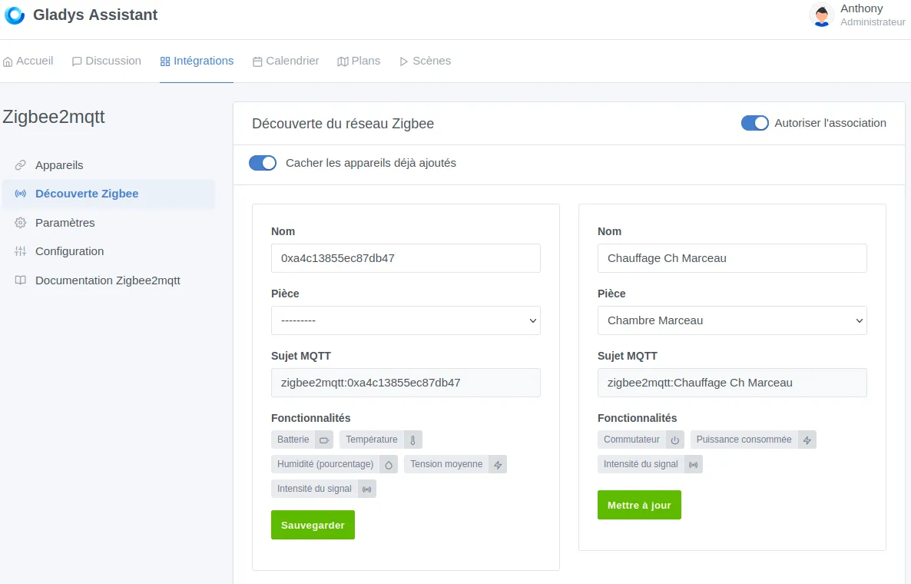Click the Sauvegarder button
This screenshot has height=584, width=911.
(x=313, y=525)
